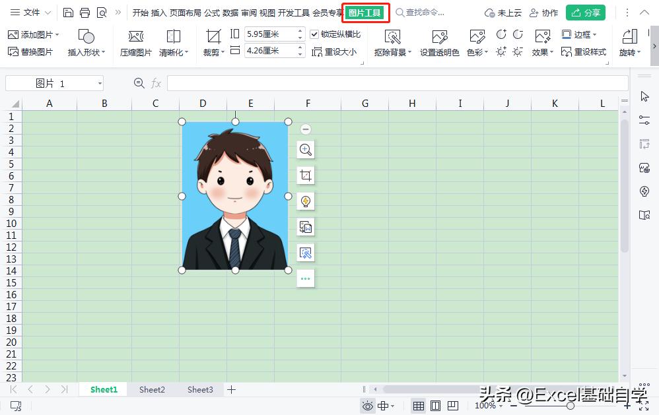Open the 添加图片 (Add Picture) dropdown
This screenshot has width=659, height=415.
(32, 34)
